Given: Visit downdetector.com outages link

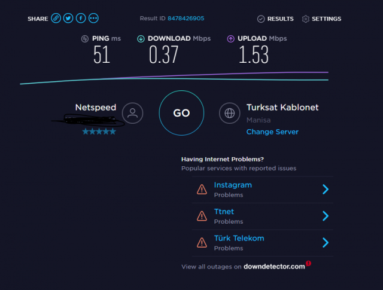Looking at the screenshot, I should pos(274,267).
